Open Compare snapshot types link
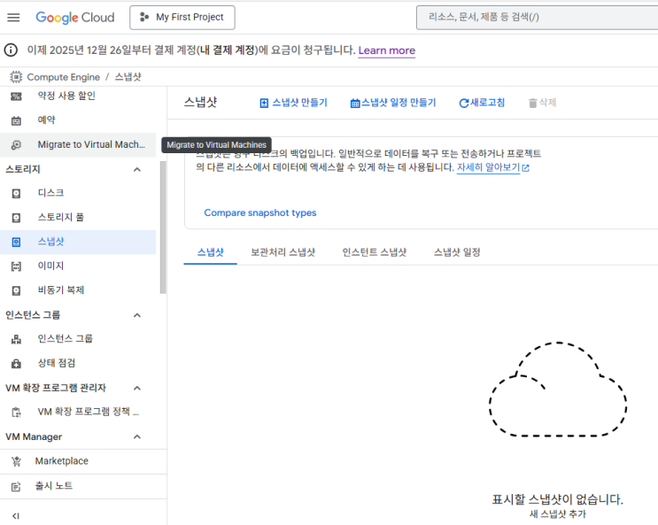Image resolution: width=658 pixels, height=525 pixels. [260, 212]
